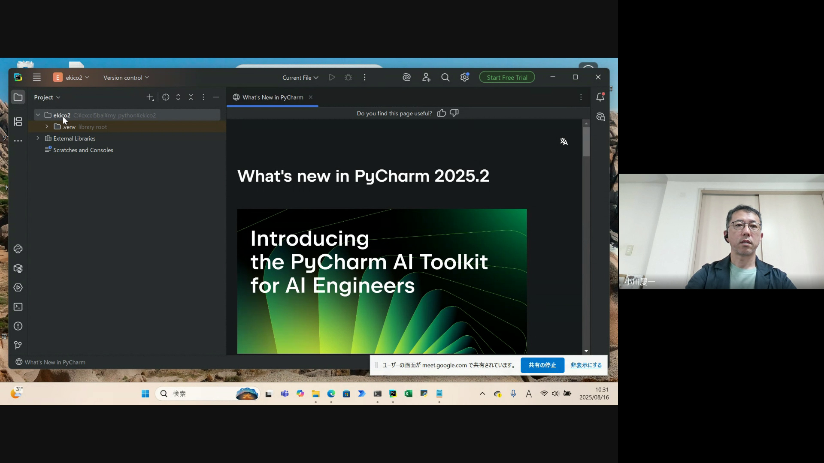824x463 pixels.
Task: Open the Problems tool window
Action: pos(18,326)
